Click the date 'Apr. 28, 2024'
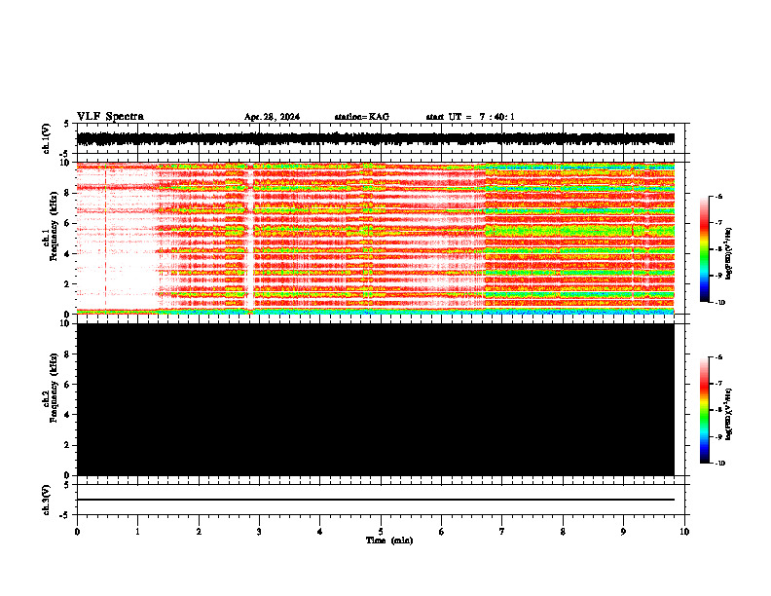This screenshot has width=771, height=596. pyautogui.click(x=272, y=117)
